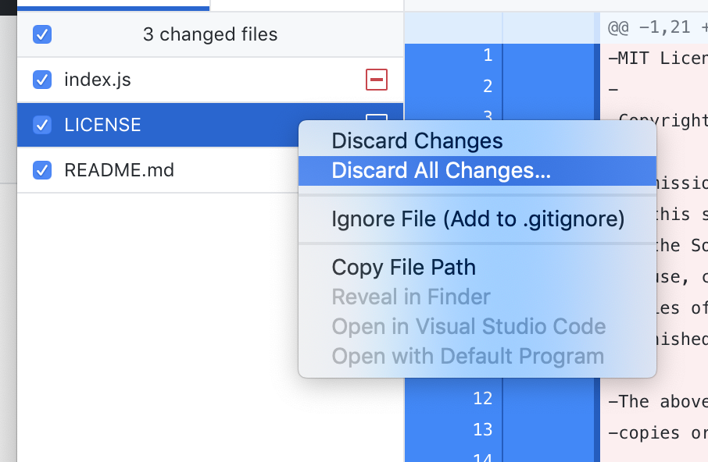
Task: Click line number 1 in the diff gutter
Action: pyautogui.click(x=488, y=55)
